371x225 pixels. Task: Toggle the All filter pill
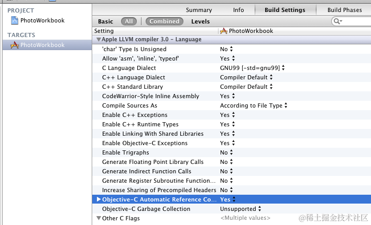pos(129,21)
